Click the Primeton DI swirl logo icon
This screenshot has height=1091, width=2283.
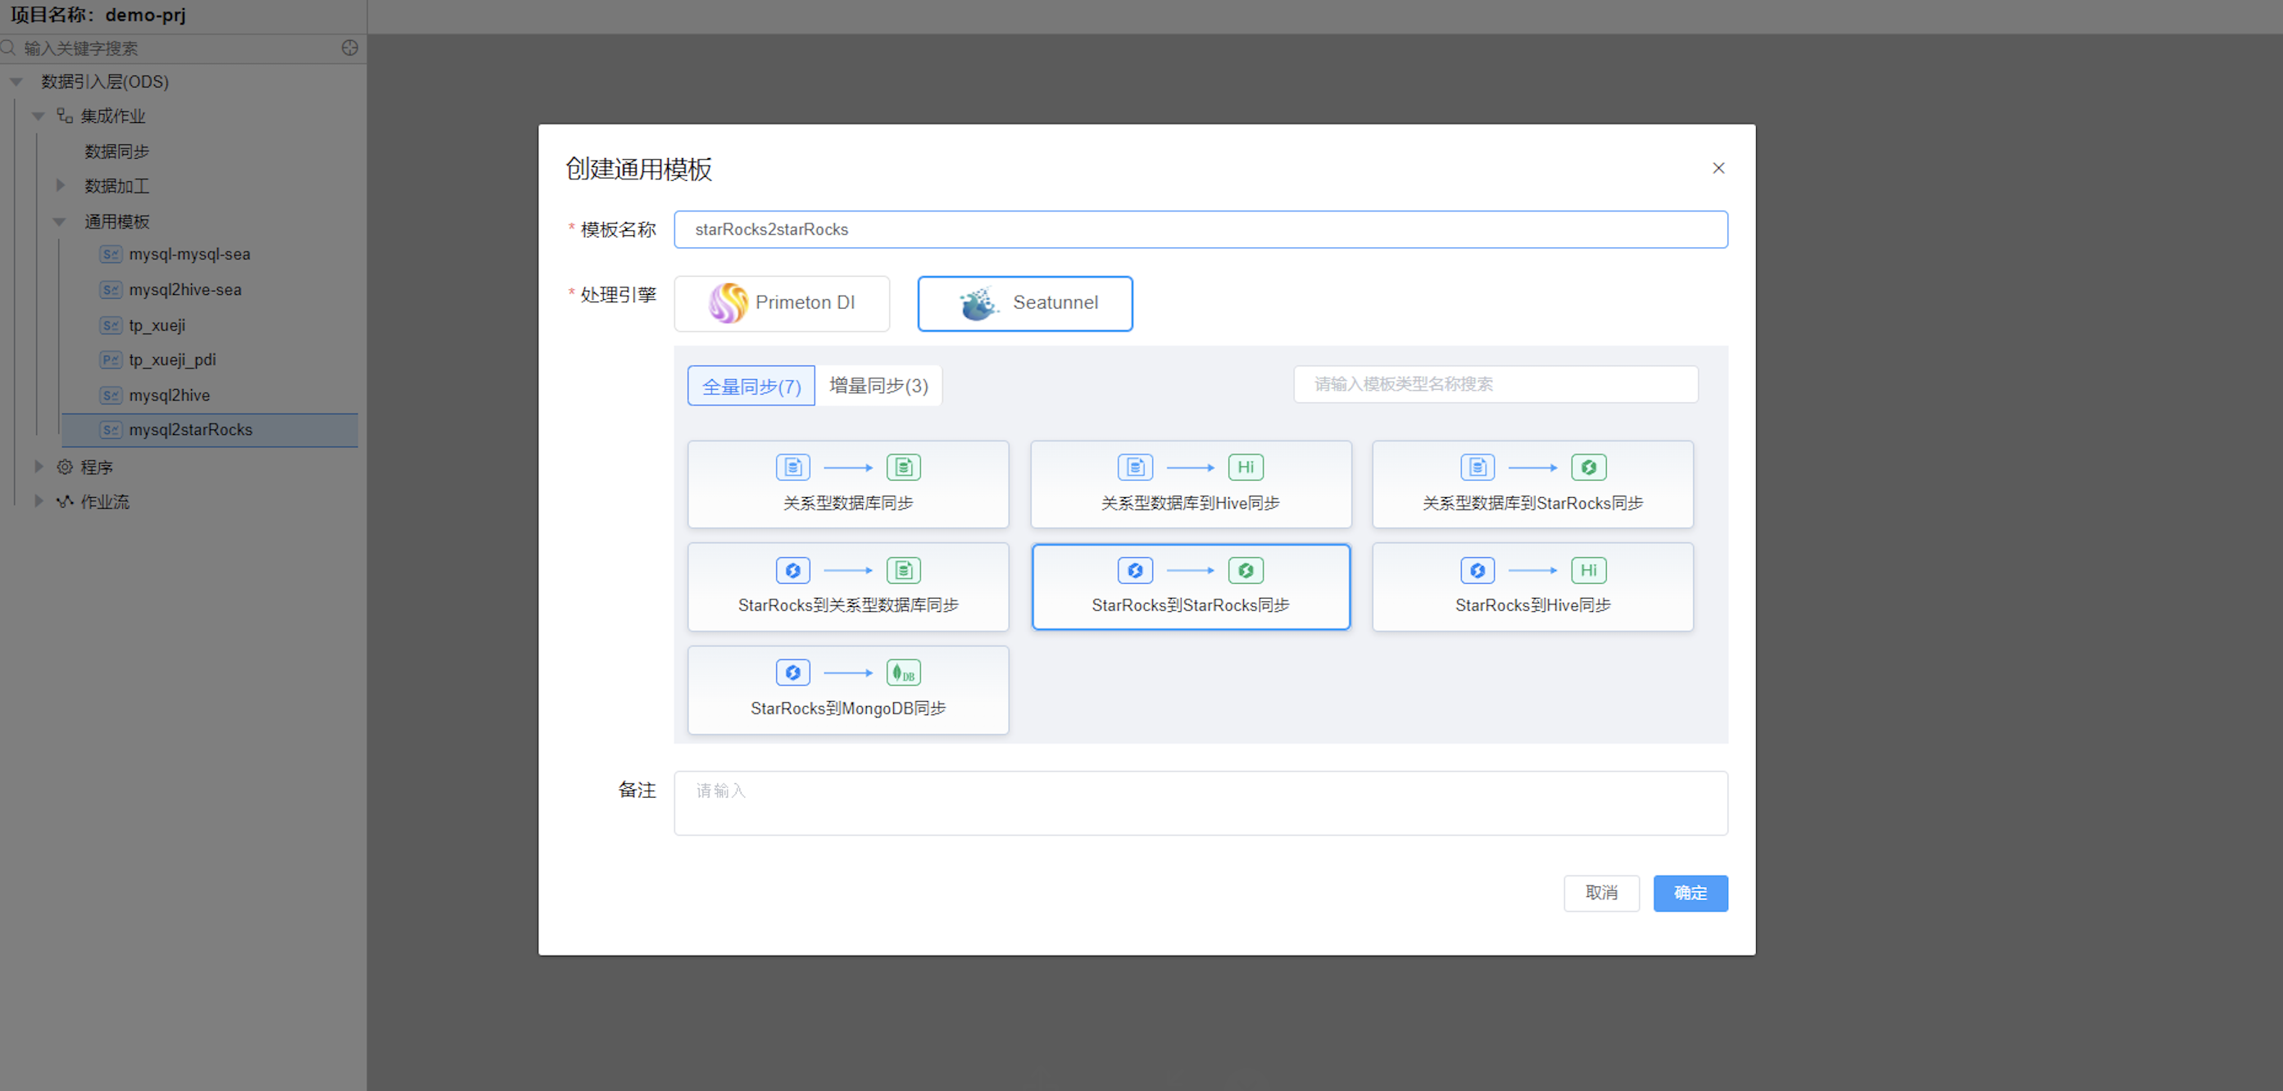coord(728,303)
